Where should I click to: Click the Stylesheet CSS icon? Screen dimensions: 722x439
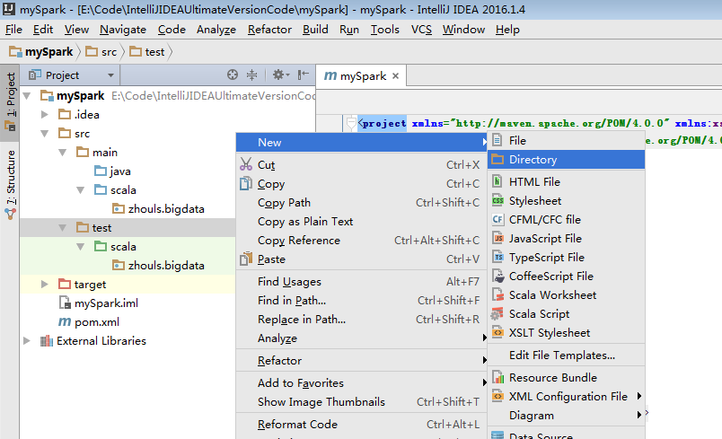tap(497, 200)
